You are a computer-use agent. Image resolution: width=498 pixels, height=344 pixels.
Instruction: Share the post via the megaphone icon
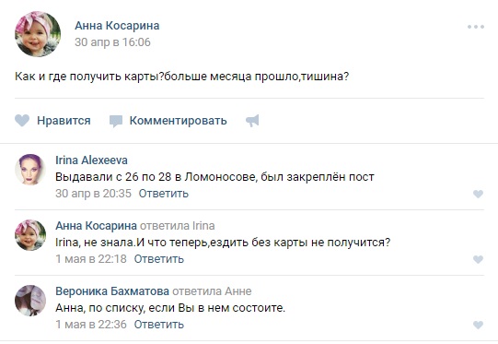(x=252, y=121)
